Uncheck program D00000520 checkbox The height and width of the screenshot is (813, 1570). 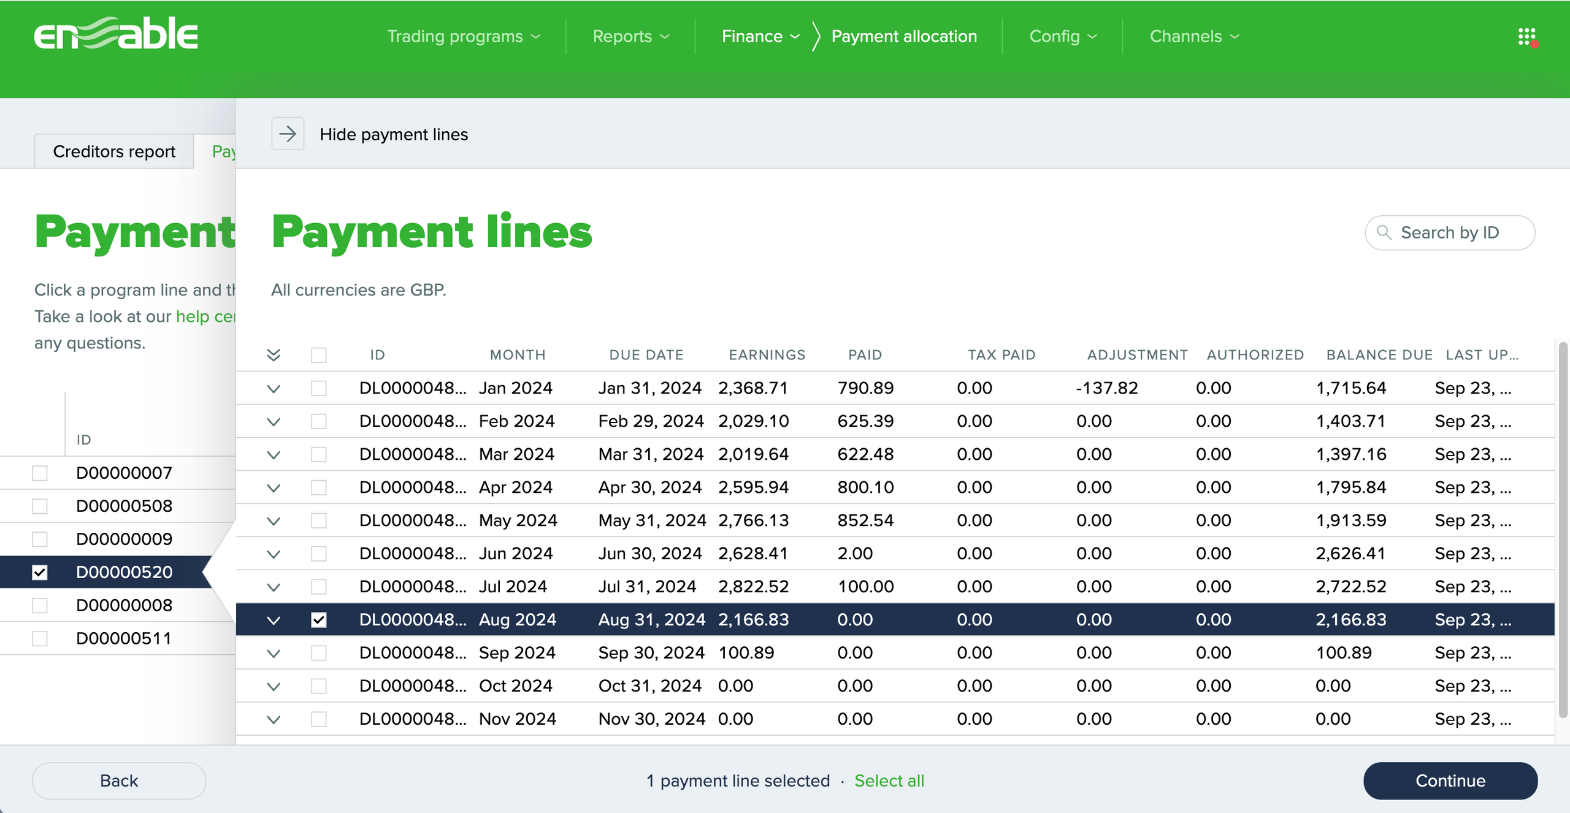40,572
